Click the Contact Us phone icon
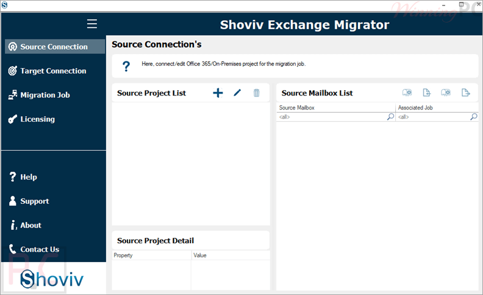 [x=12, y=249]
